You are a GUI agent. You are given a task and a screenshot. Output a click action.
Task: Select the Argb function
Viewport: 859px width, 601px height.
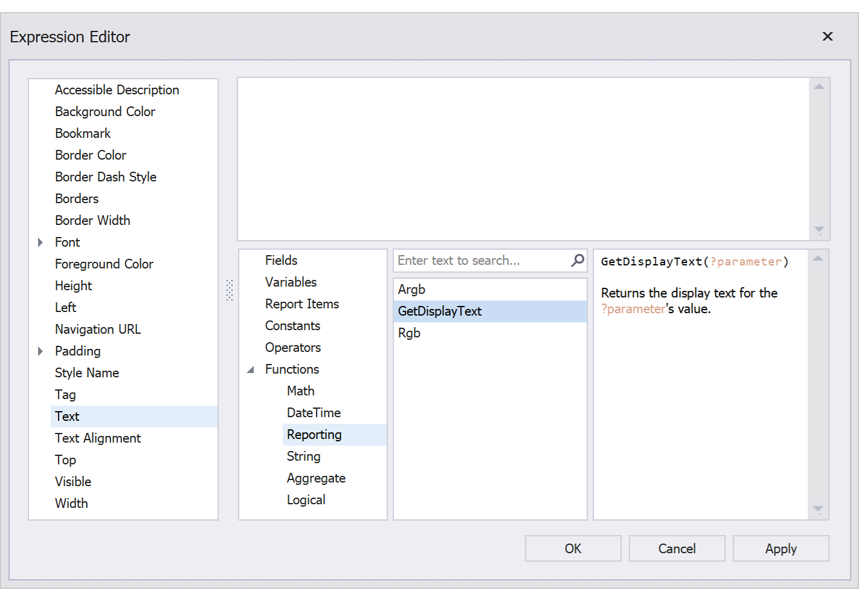point(411,289)
